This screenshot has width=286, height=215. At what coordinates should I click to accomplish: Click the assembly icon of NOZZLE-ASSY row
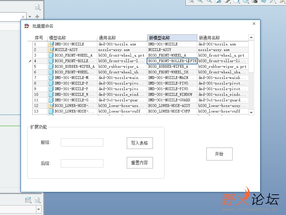point(51,50)
